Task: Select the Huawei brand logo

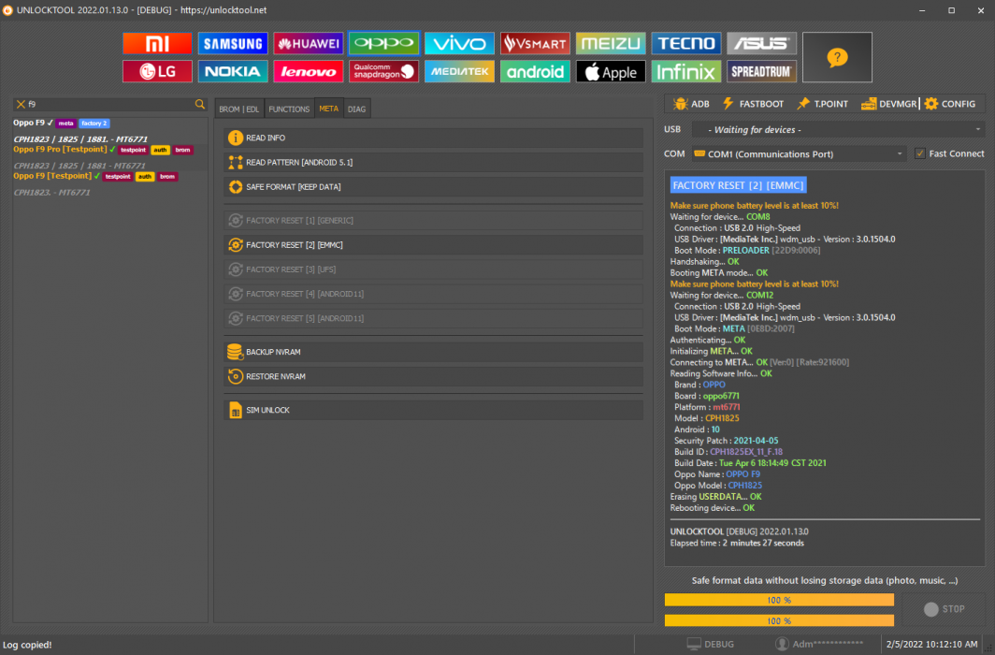Action: (x=309, y=44)
